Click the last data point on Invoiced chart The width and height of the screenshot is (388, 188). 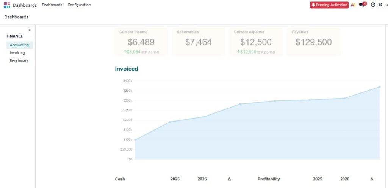pos(379,87)
